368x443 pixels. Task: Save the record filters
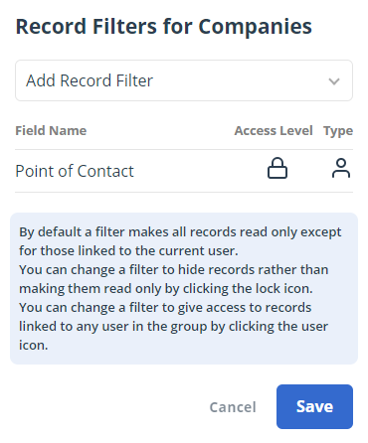[x=314, y=406]
